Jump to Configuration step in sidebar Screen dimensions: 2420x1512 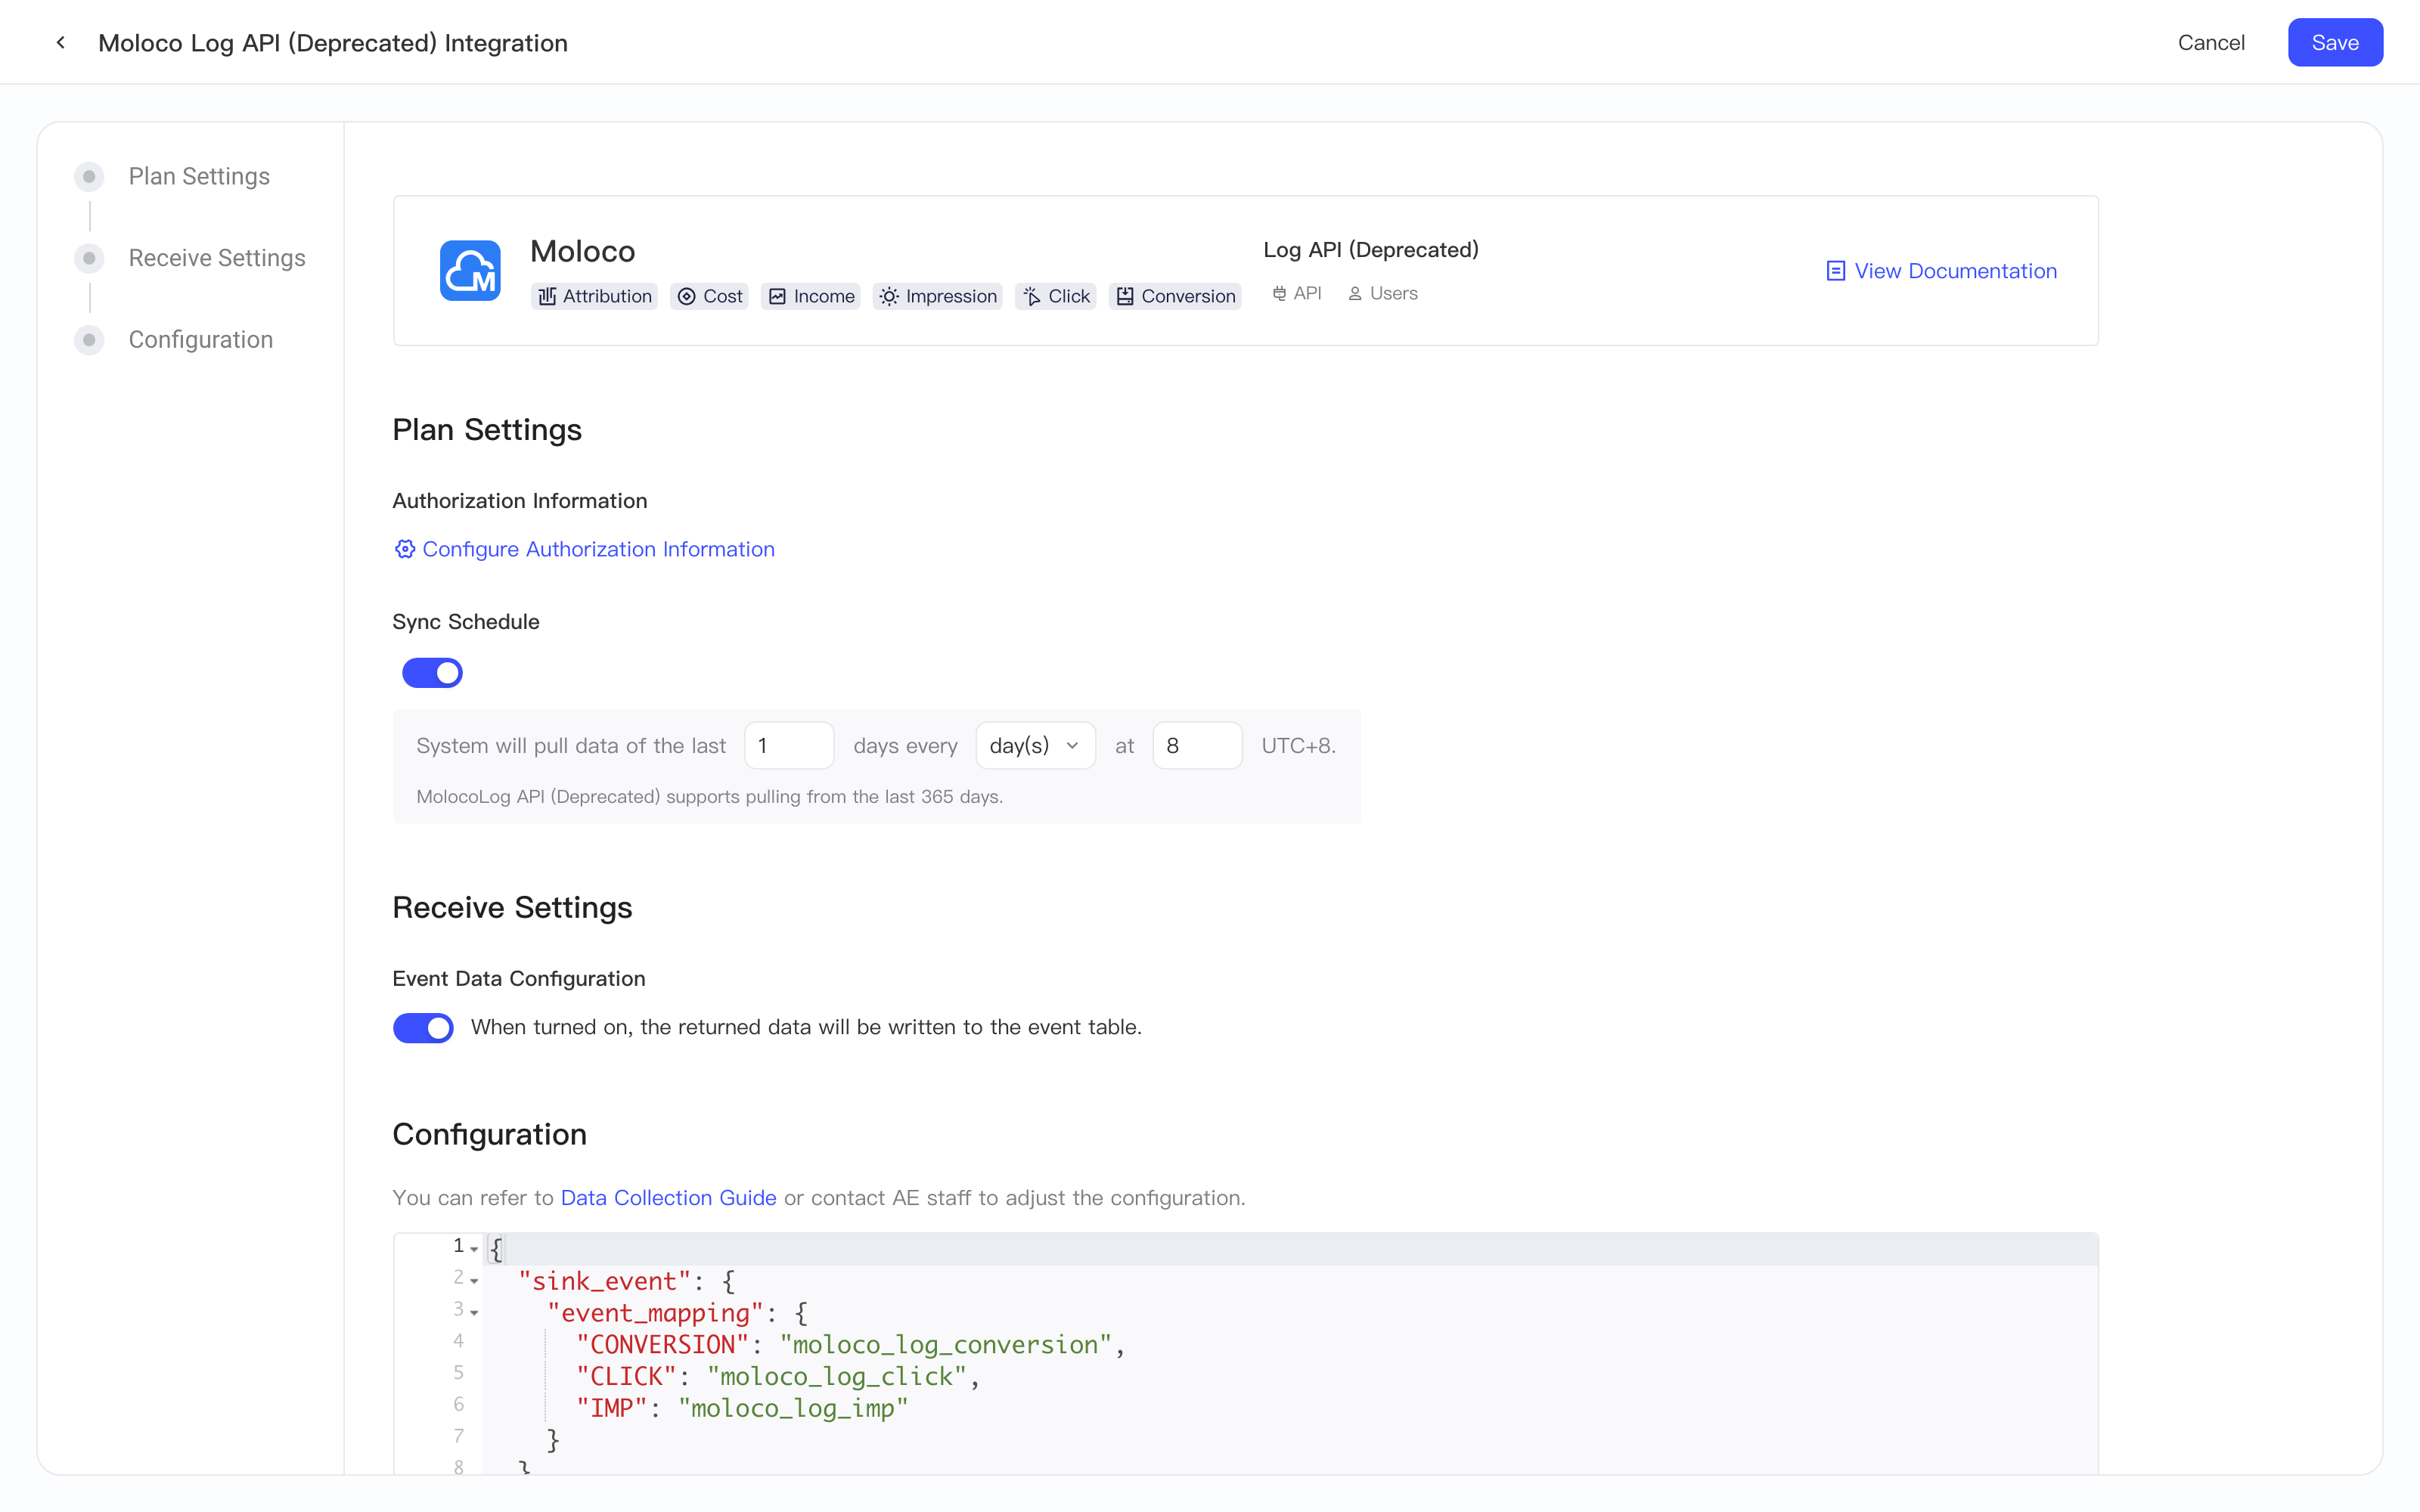201,340
